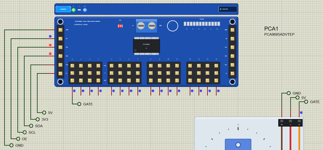
Task: Select the GATE terminal above the servo
Action: tap(306, 102)
